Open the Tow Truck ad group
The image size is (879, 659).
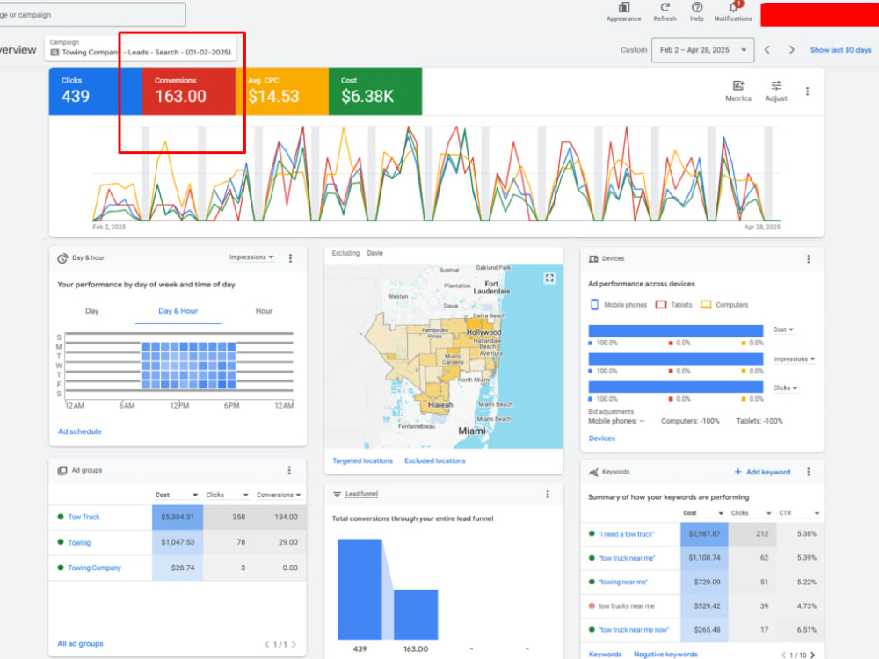click(x=84, y=517)
